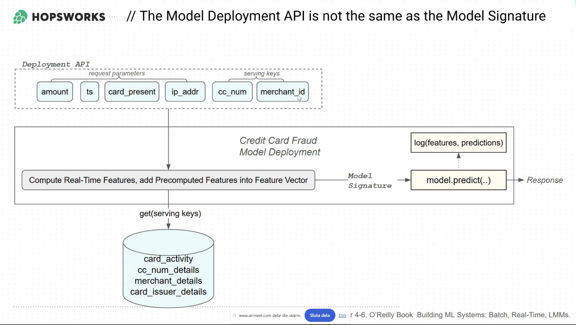Click the 'card_present' parameter box
576x325 pixels.
pos(132,92)
